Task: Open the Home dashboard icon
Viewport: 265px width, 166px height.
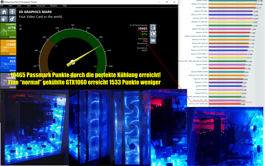Action: click(x=4, y=12)
